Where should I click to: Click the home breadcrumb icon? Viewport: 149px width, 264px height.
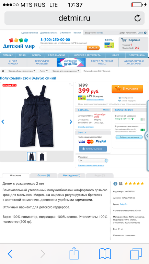pyautogui.click(x=3, y=71)
